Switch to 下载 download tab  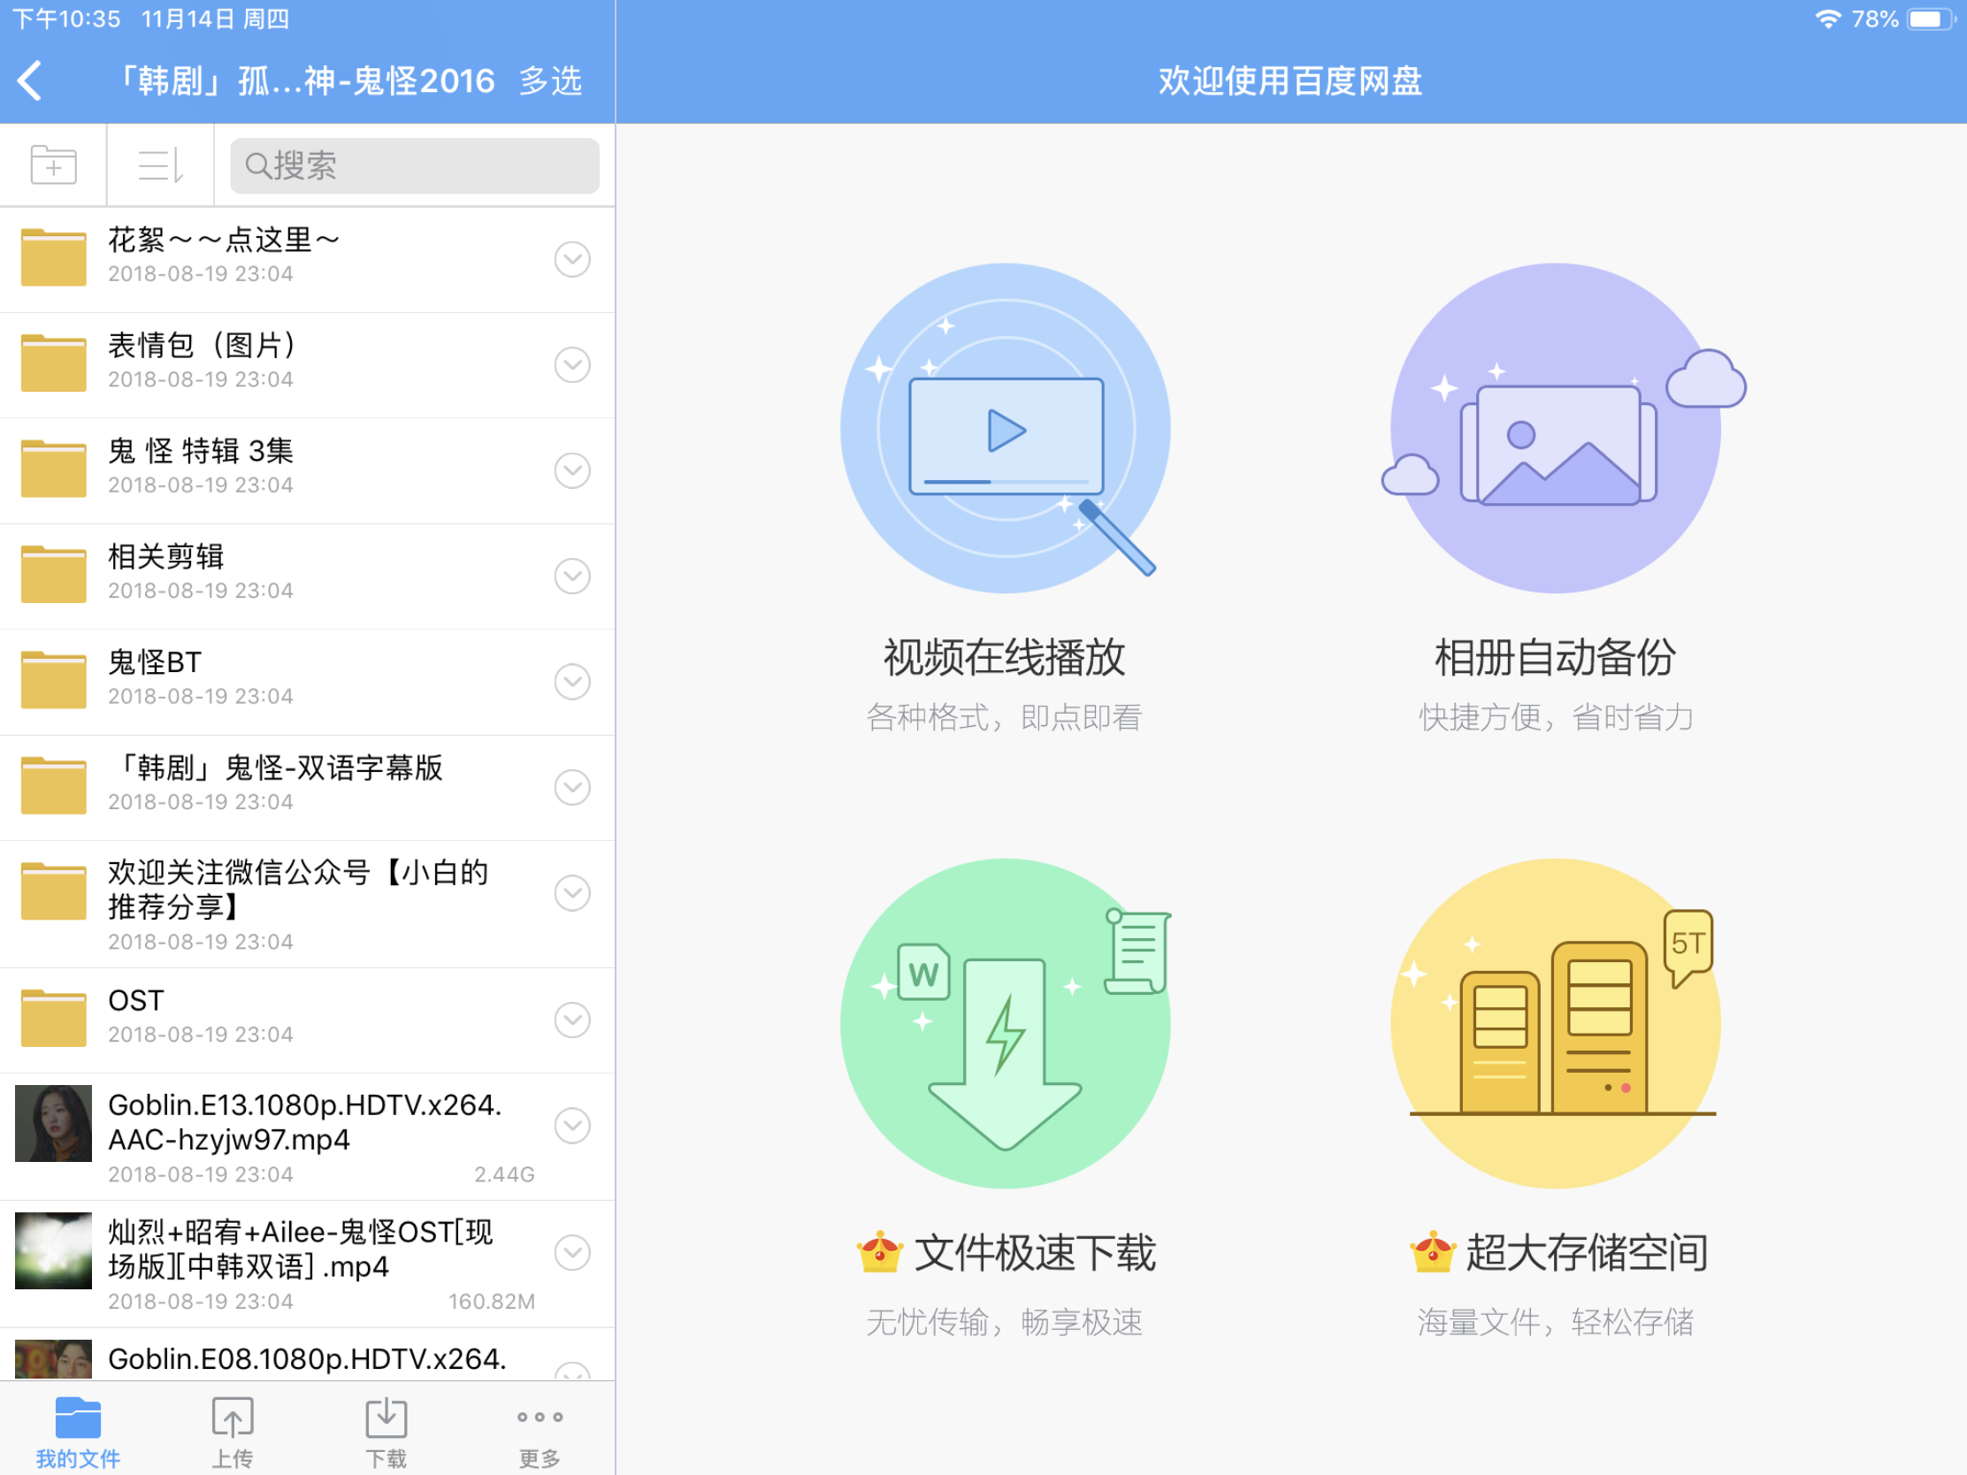coord(386,1429)
